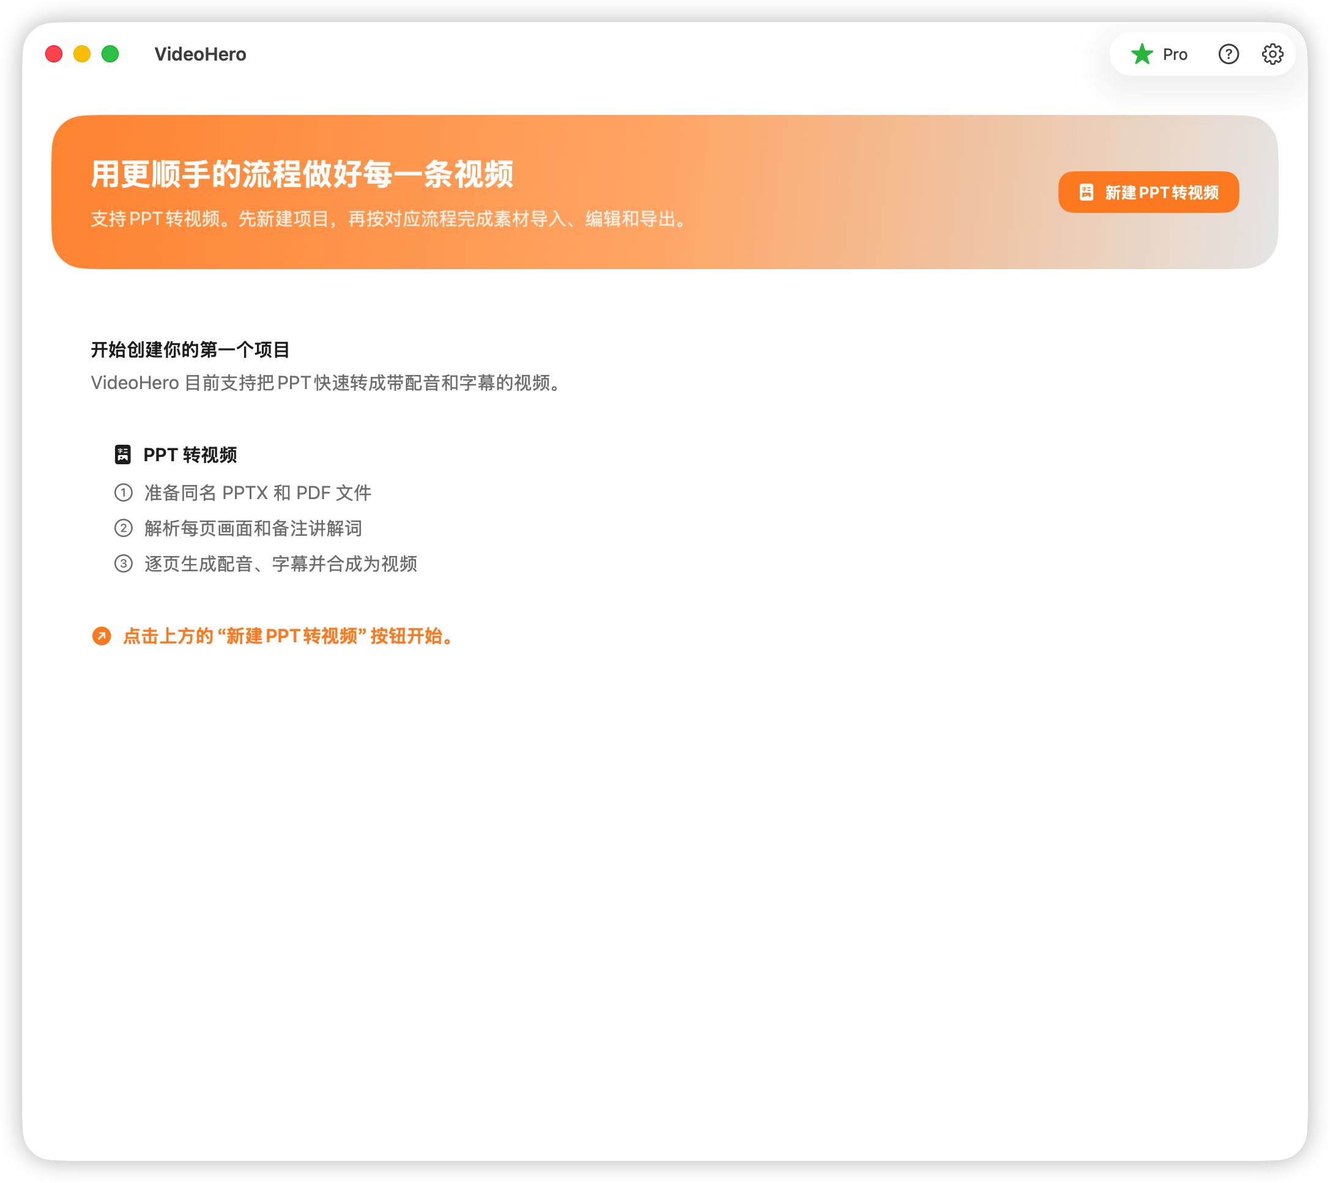Click the 新建PPT转视频 button
Viewport: 1330px width, 1183px height.
[1148, 192]
